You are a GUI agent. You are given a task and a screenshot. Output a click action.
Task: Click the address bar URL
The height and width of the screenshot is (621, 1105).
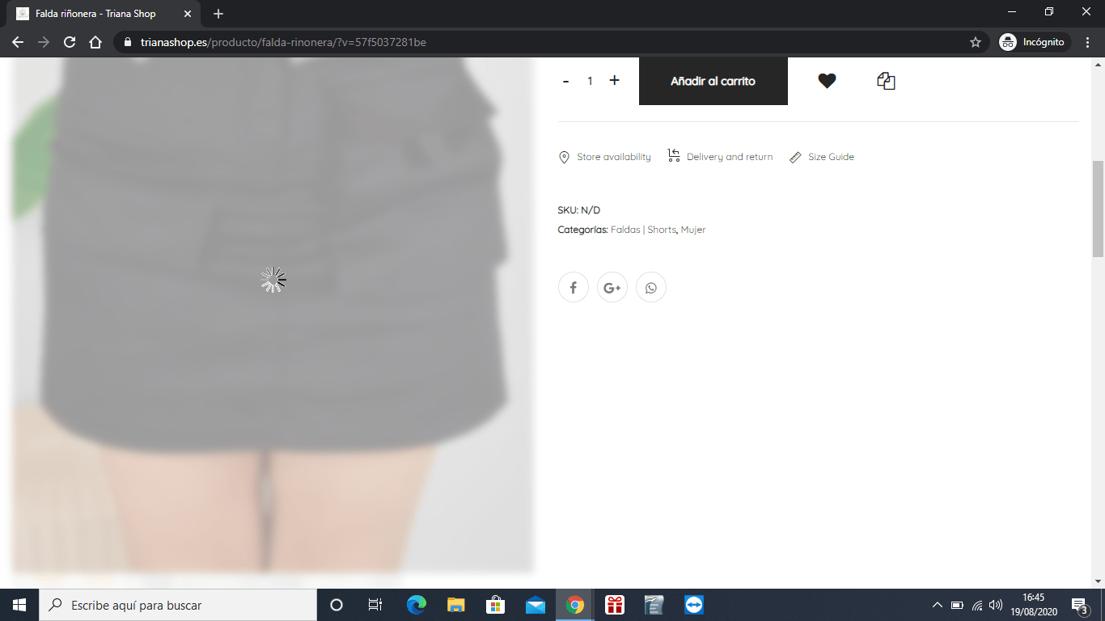click(283, 42)
